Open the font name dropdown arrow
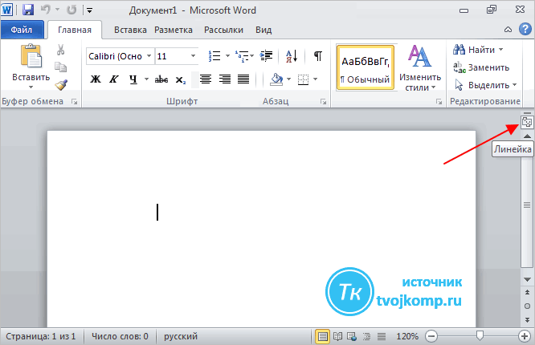Viewport: 535px width, 345px height. tap(149, 56)
